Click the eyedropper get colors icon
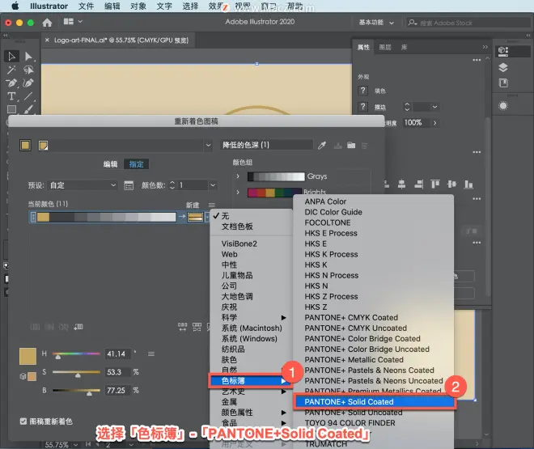Viewport: 534px width, 449px height. click(322, 146)
